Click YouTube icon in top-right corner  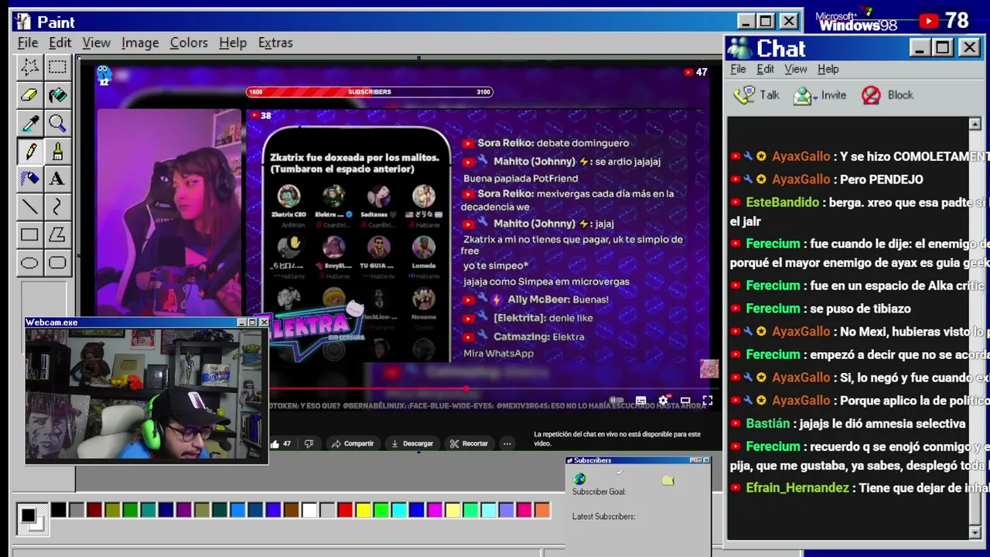click(928, 21)
